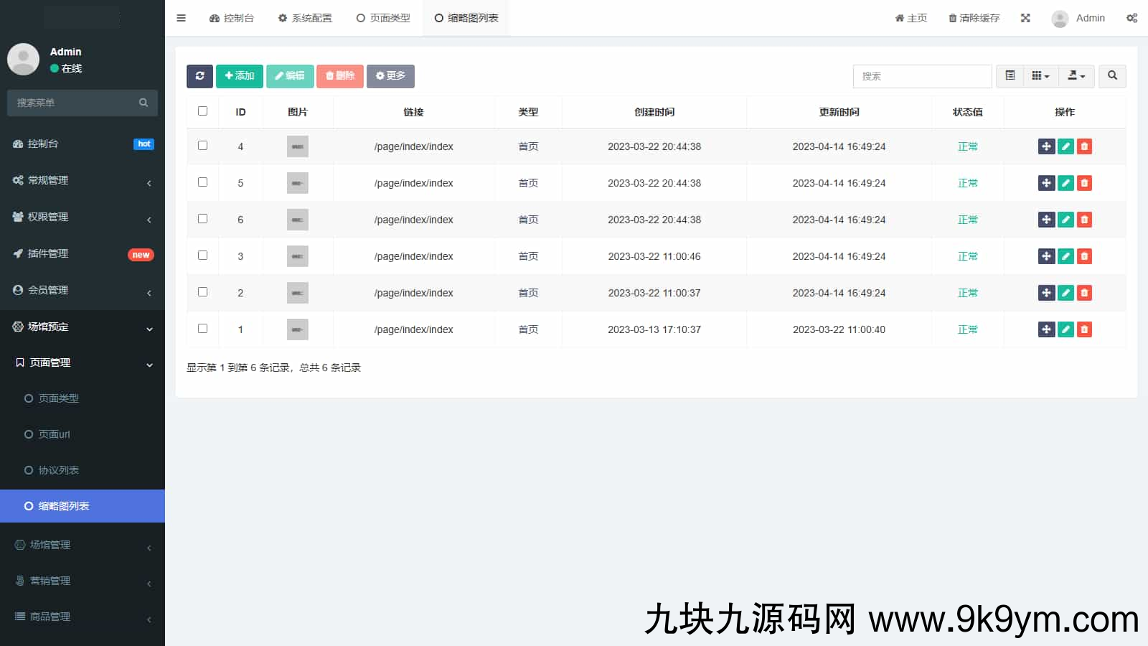The width and height of the screenshot is (1148, 646).
Task: Click 清除缓存 in the top bar
Action: click(974, 18)
